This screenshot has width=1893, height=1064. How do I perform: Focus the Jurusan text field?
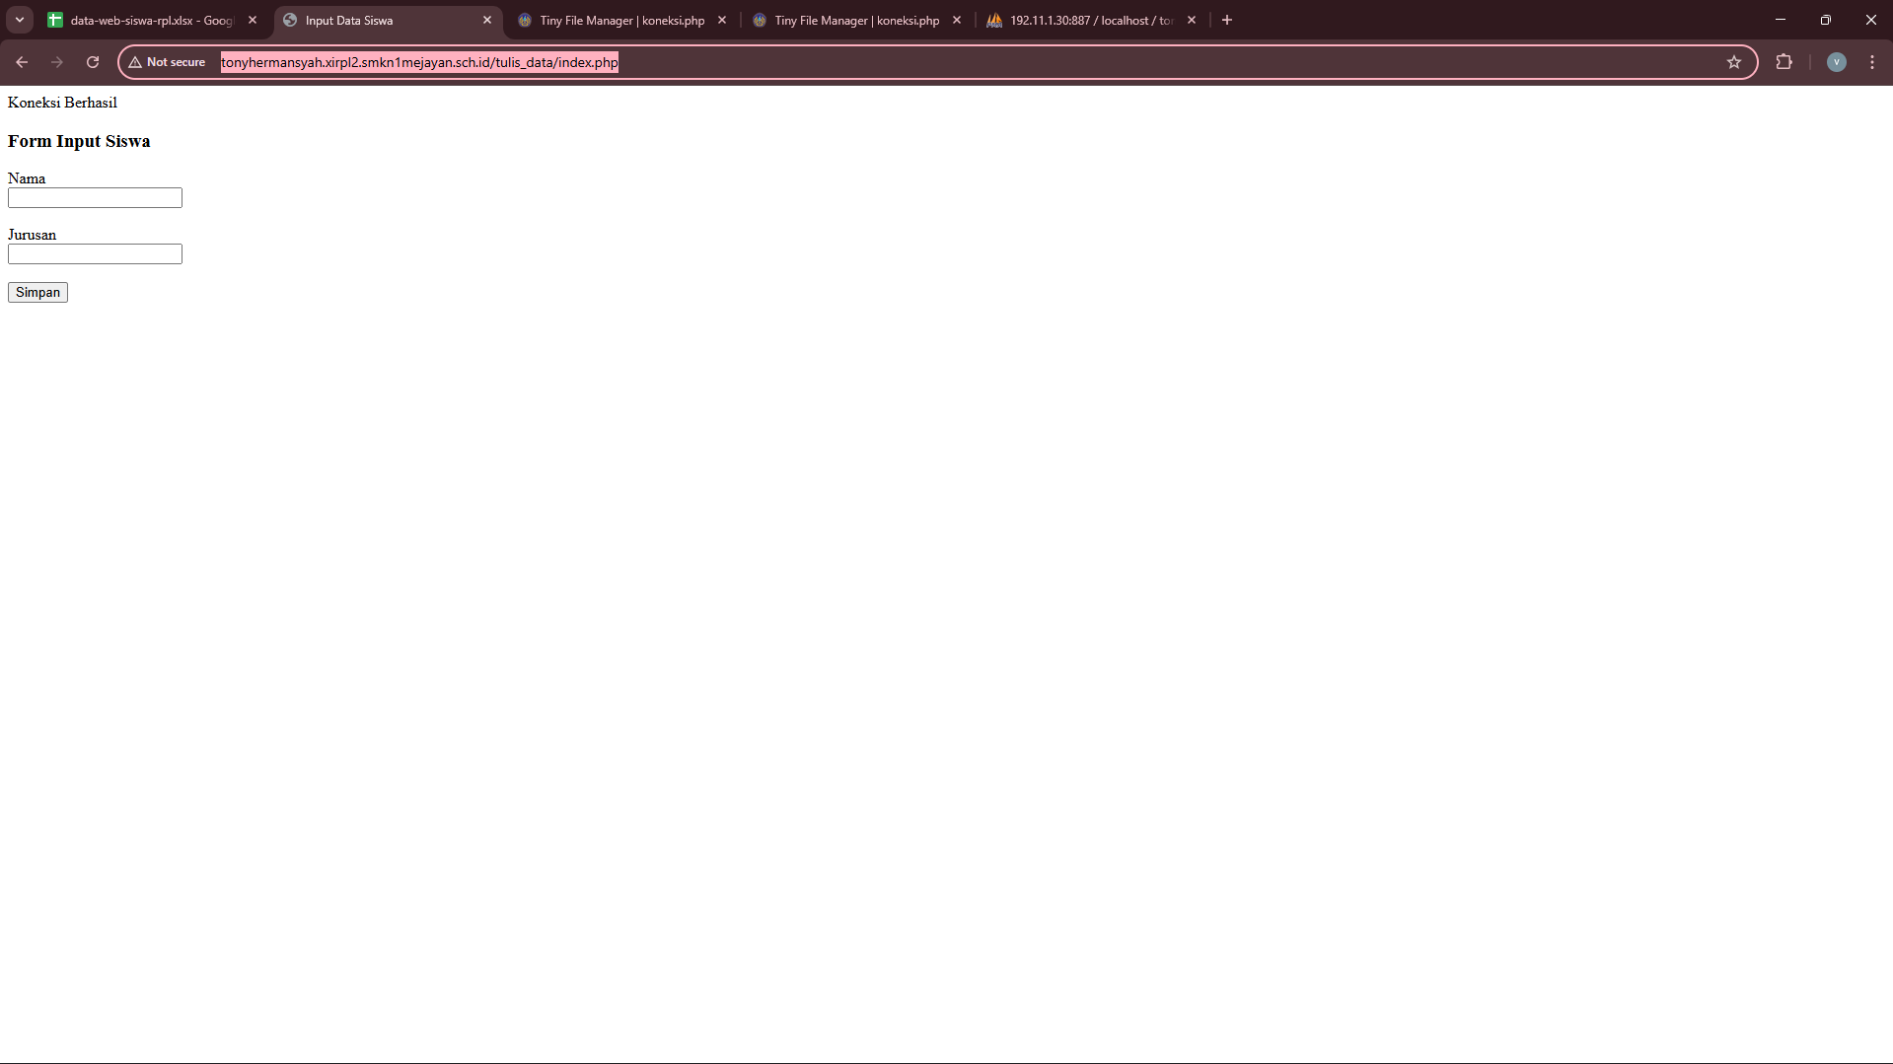[95, 254]
